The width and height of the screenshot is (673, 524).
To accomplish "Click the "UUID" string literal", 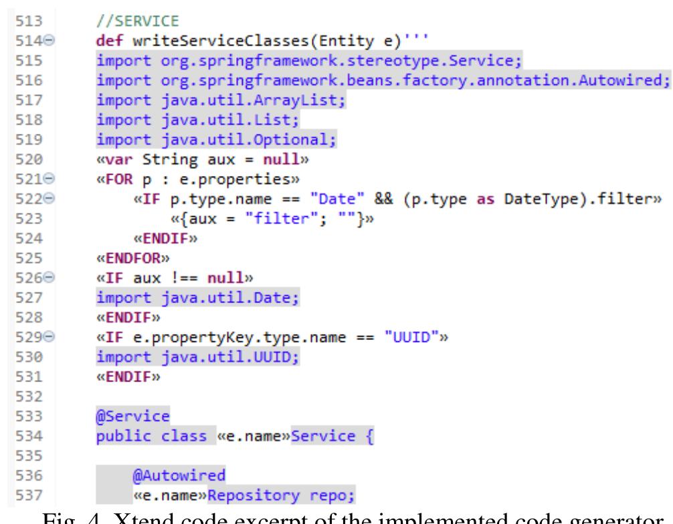I will (x=411, y=337).
